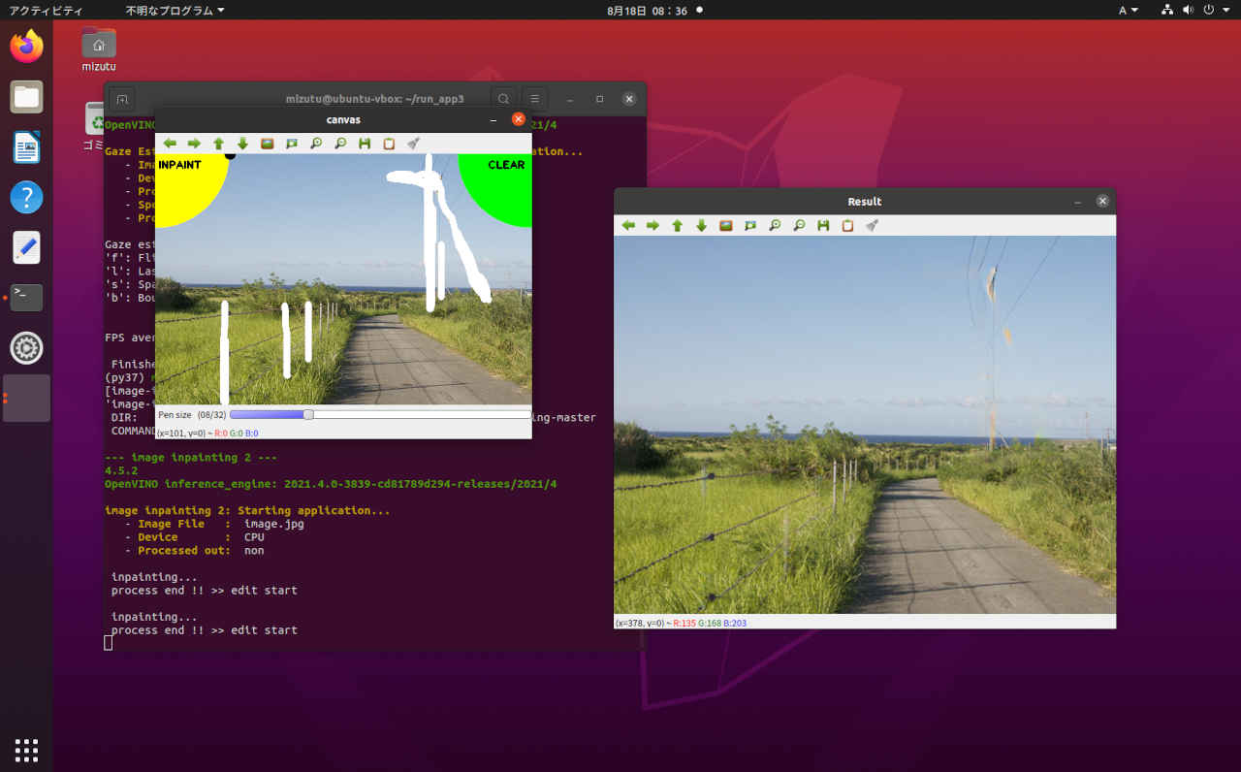1241x772 pixels.
Task: Click the search icon in the terminal titlebar
Action: (503, 98)
